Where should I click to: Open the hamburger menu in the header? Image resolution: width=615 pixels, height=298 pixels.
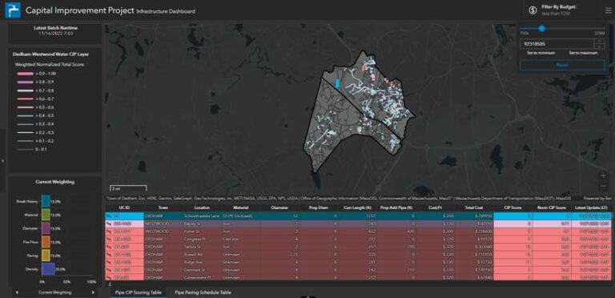[x=609, y=10]
